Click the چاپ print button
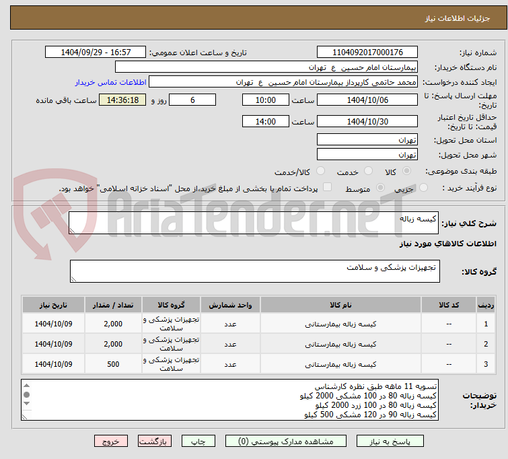The image size is (508, 459). click(198, 442)
